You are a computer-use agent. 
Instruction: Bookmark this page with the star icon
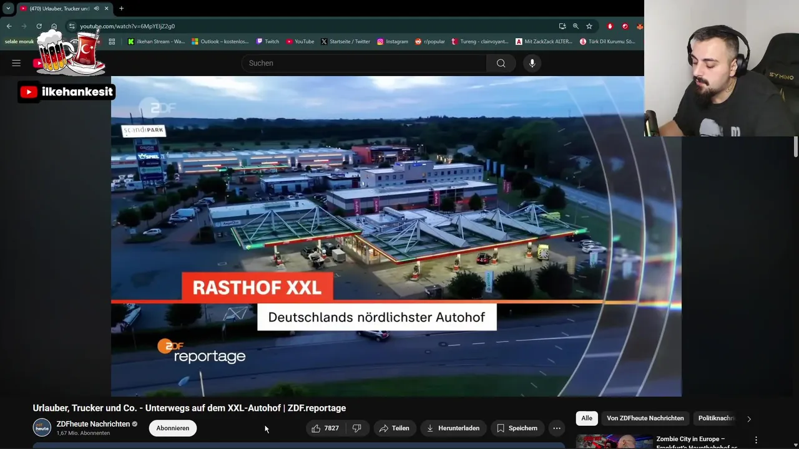tap(589, 26)
